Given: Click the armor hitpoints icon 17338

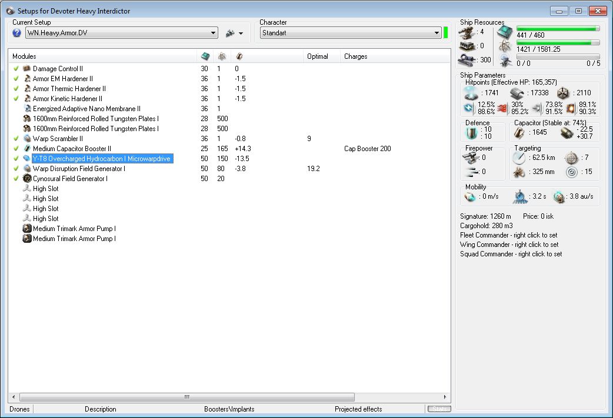Looking at the screenshot, I should tap(517, 93).
